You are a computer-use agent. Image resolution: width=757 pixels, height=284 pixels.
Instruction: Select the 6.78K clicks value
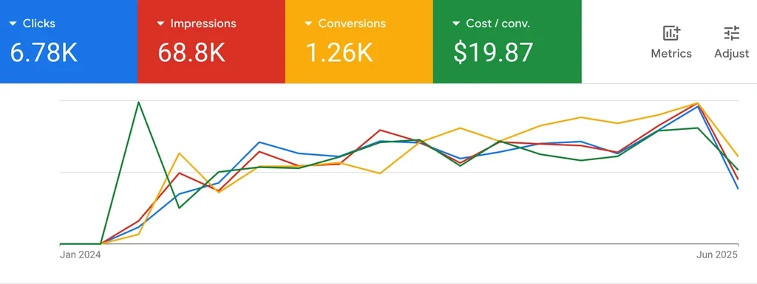click(x=44, y=52)
